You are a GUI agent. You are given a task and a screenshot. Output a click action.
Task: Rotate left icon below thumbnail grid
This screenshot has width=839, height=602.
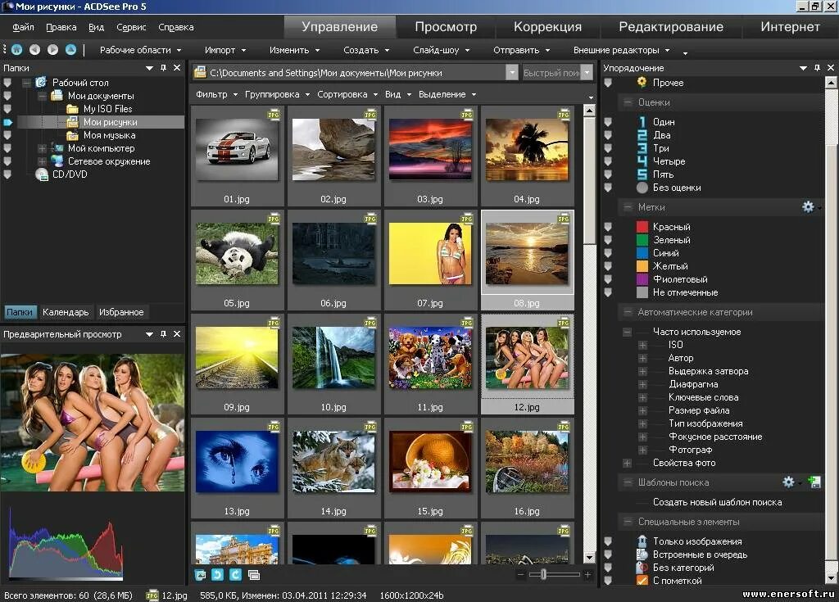point(217,575)
